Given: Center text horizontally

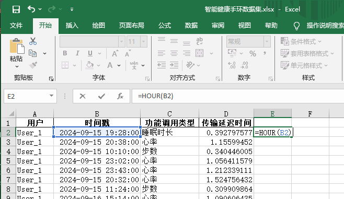Looking at the screenshot, I should [x=174, y=53].
